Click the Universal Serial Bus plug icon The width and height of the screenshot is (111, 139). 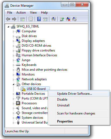(x=18, y=122)
